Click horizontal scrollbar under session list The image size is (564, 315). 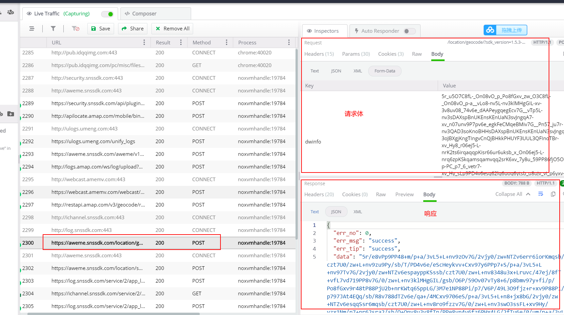[113, 314]
